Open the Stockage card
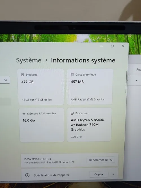Image resolution: width=141 pixels, height=188 pixels. click(41, 87)
